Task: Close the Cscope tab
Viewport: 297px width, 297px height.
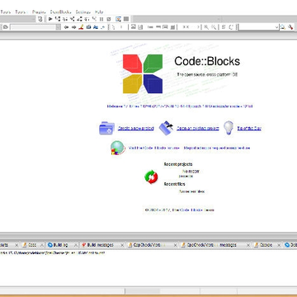Action: pyautogui.click(x=279, y=245)
